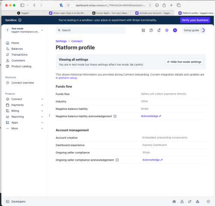Go to Balances in sidebar
The image size is (215, 206).
click(17, 49)
